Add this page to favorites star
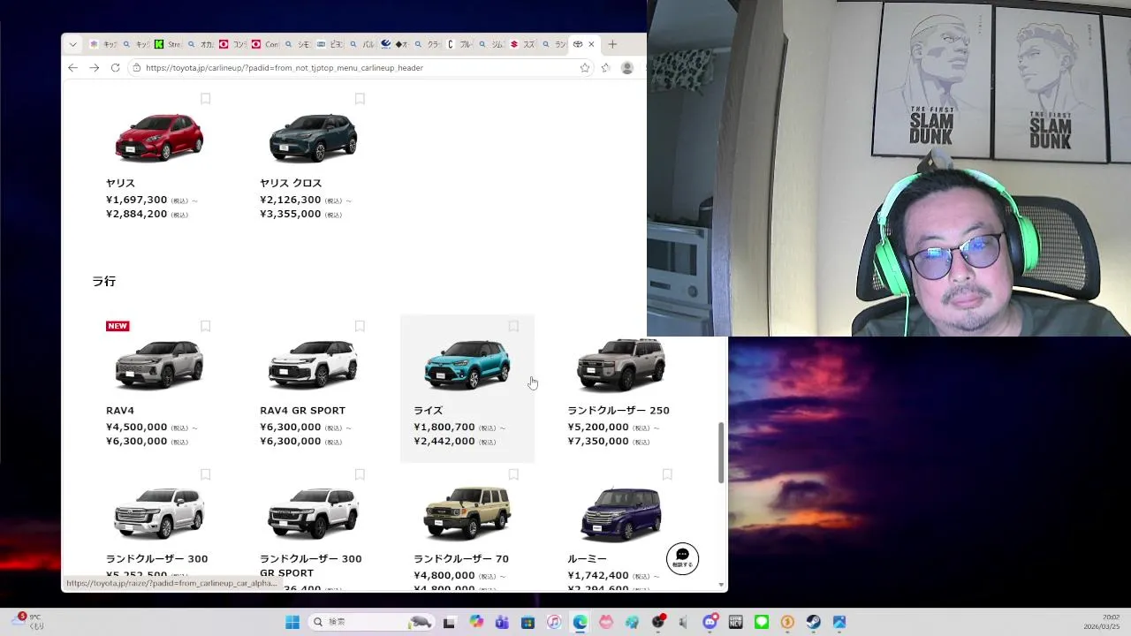The image size is (1131, 636). [584, 67]
